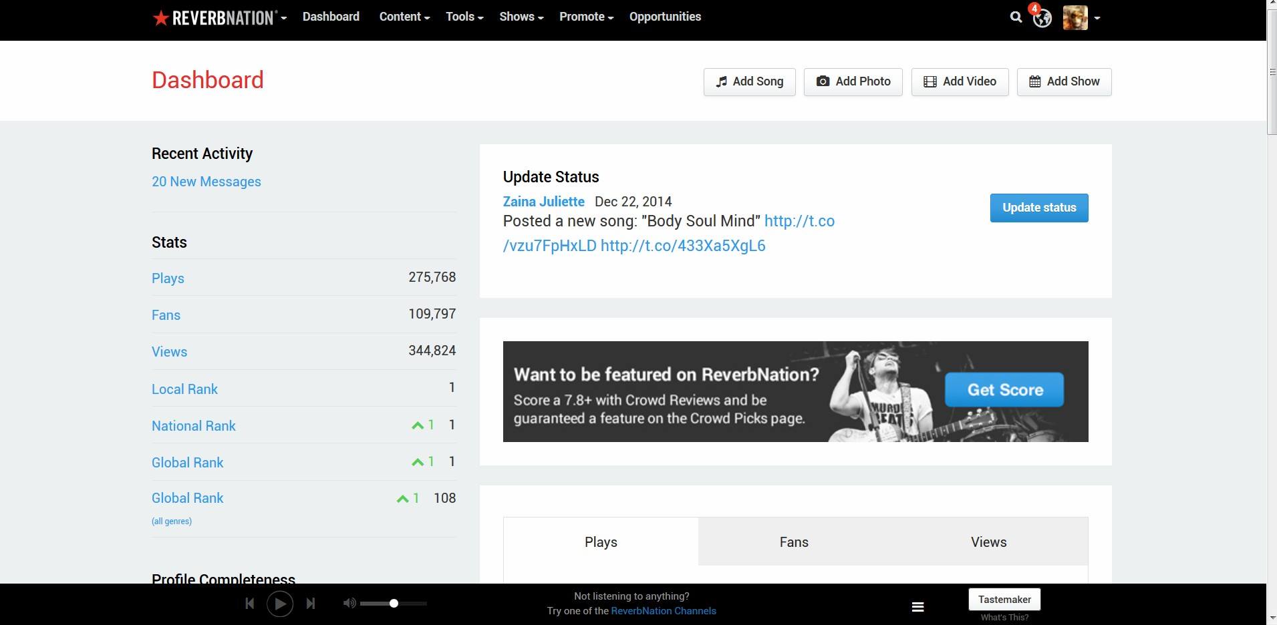Go to Dashboard in top navigation
Viewport: 1277px width, 625px height.
(x=331, y=17)
